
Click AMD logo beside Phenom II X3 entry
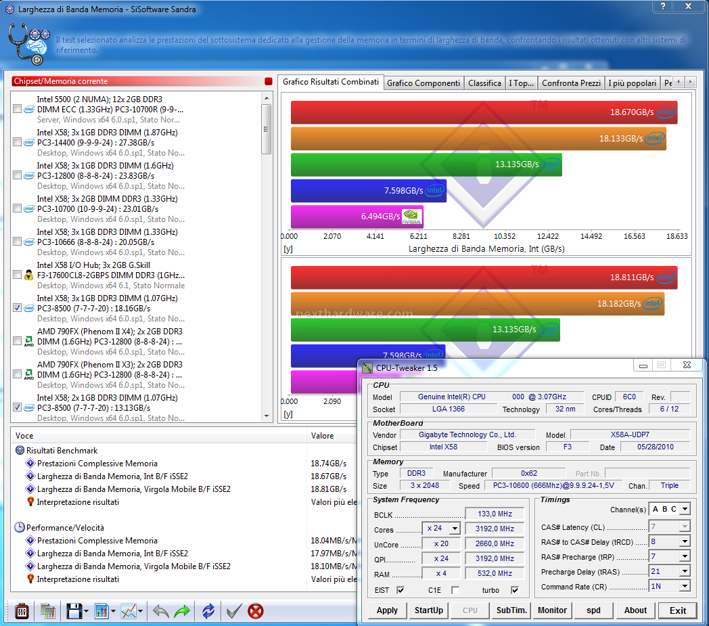click(29, 374)
